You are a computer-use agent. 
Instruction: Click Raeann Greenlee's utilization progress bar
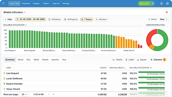(x=151, y=83)
